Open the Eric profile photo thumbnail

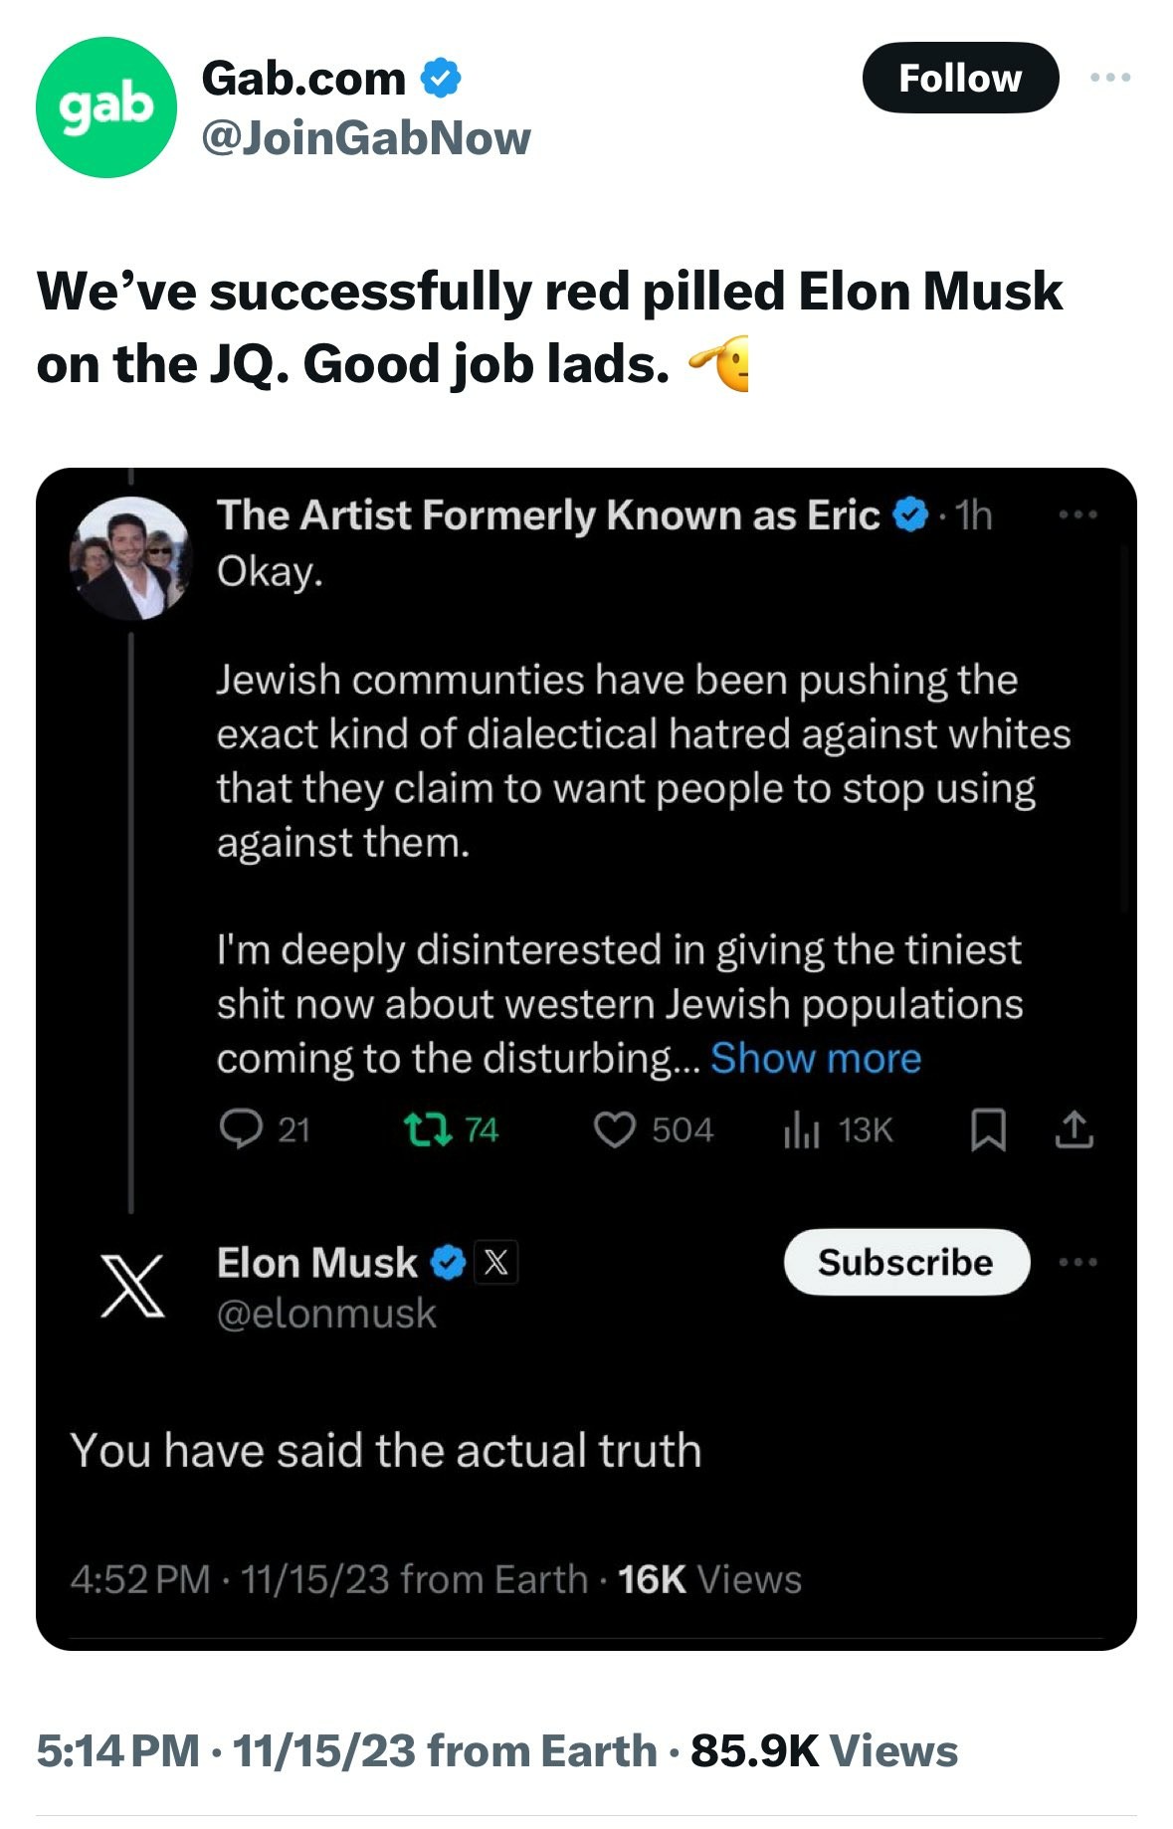coord(130,559)
